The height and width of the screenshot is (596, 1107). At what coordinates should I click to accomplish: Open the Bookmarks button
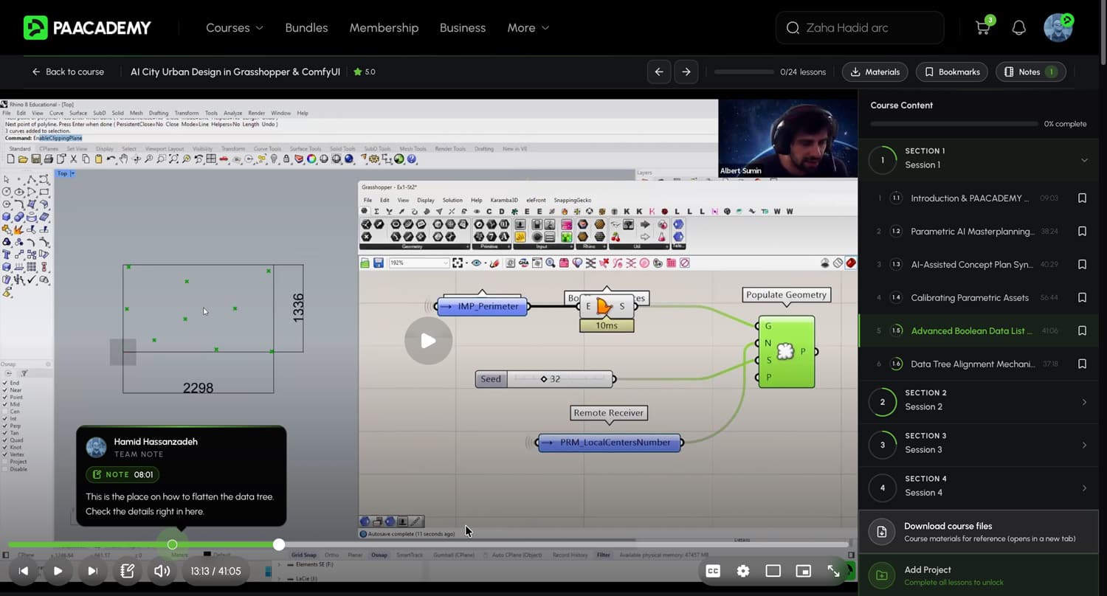click(x=952, y=72)
